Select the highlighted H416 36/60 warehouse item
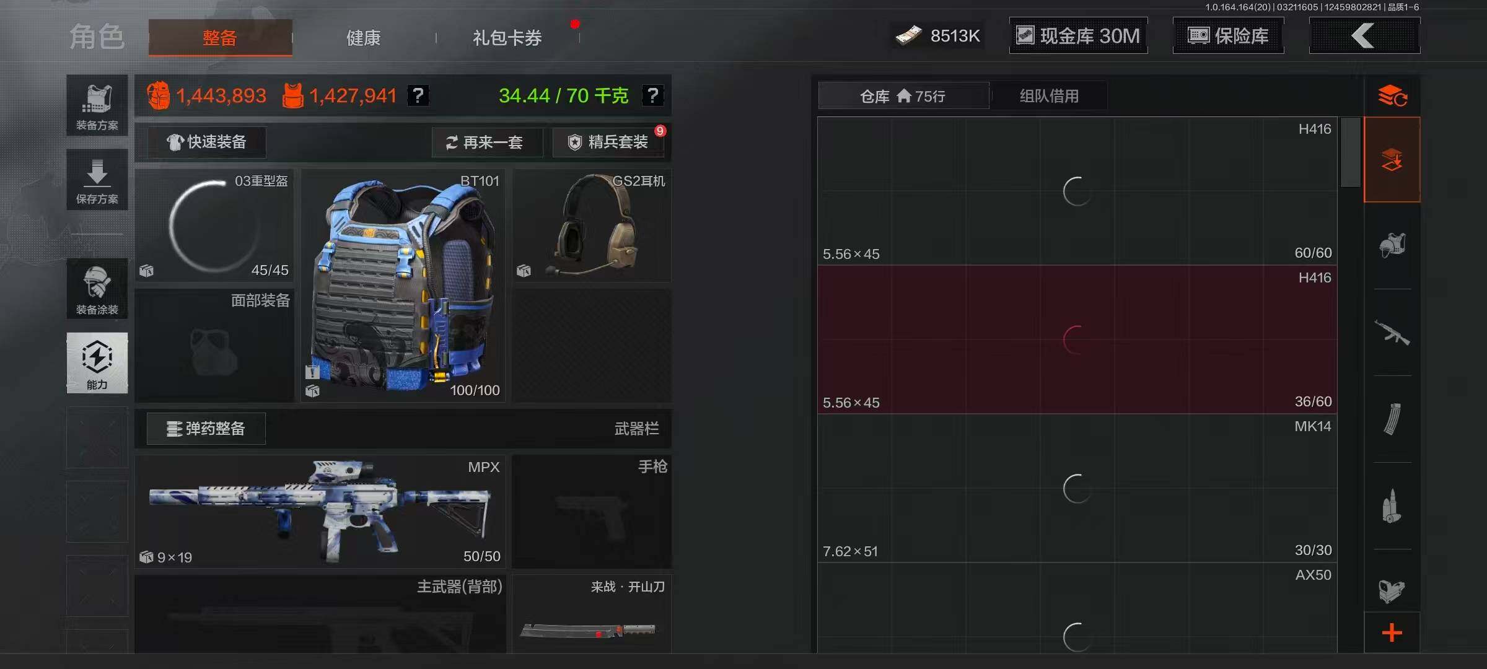1487x669 pixels. coord(1077,339)
